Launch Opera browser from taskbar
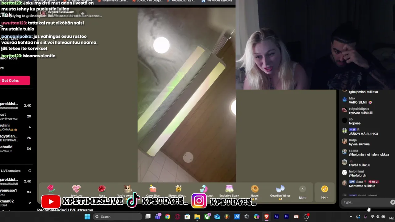 click(x=177, y=216)
